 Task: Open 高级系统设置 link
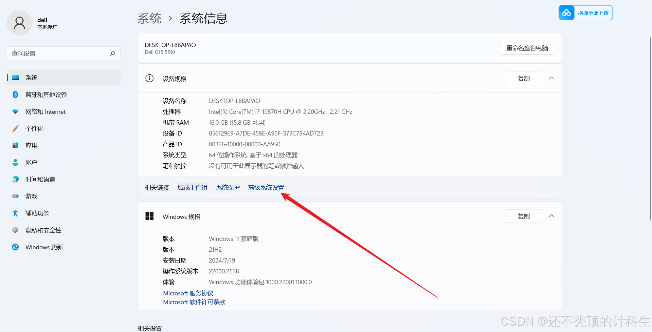click(266, 187)
